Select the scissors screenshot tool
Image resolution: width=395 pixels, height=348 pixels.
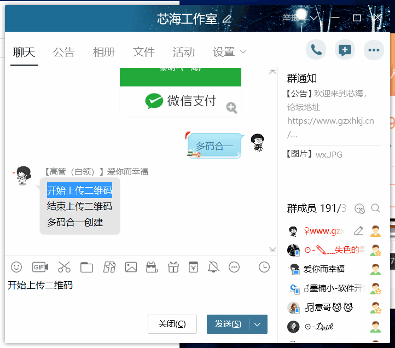(x=64, y=267)
